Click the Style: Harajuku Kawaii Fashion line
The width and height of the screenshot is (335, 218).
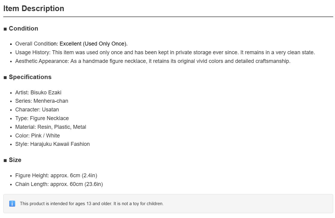tap(52, 144)
